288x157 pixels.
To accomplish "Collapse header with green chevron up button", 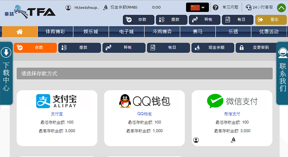I will 282,8.
